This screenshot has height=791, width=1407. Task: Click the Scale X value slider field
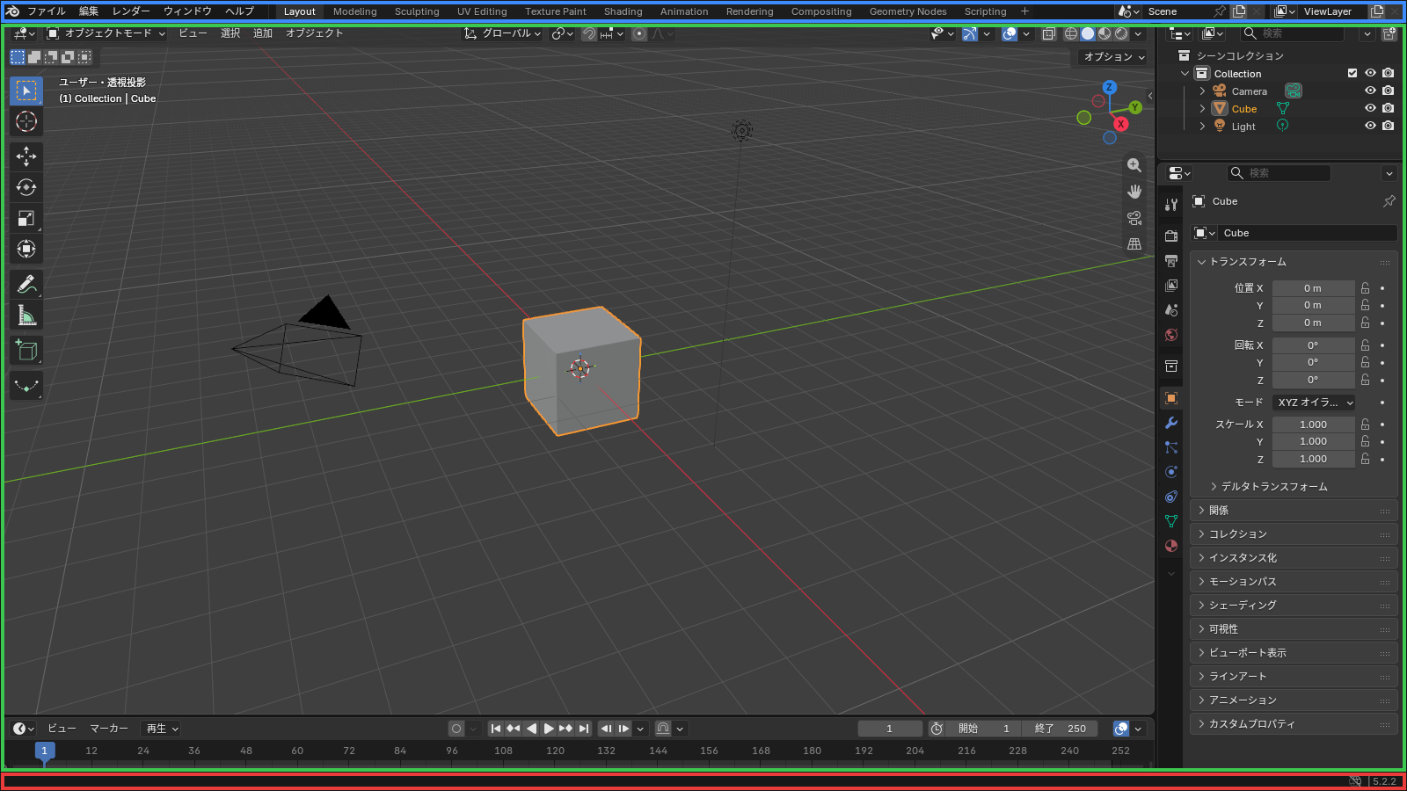tap(1313, 425)
